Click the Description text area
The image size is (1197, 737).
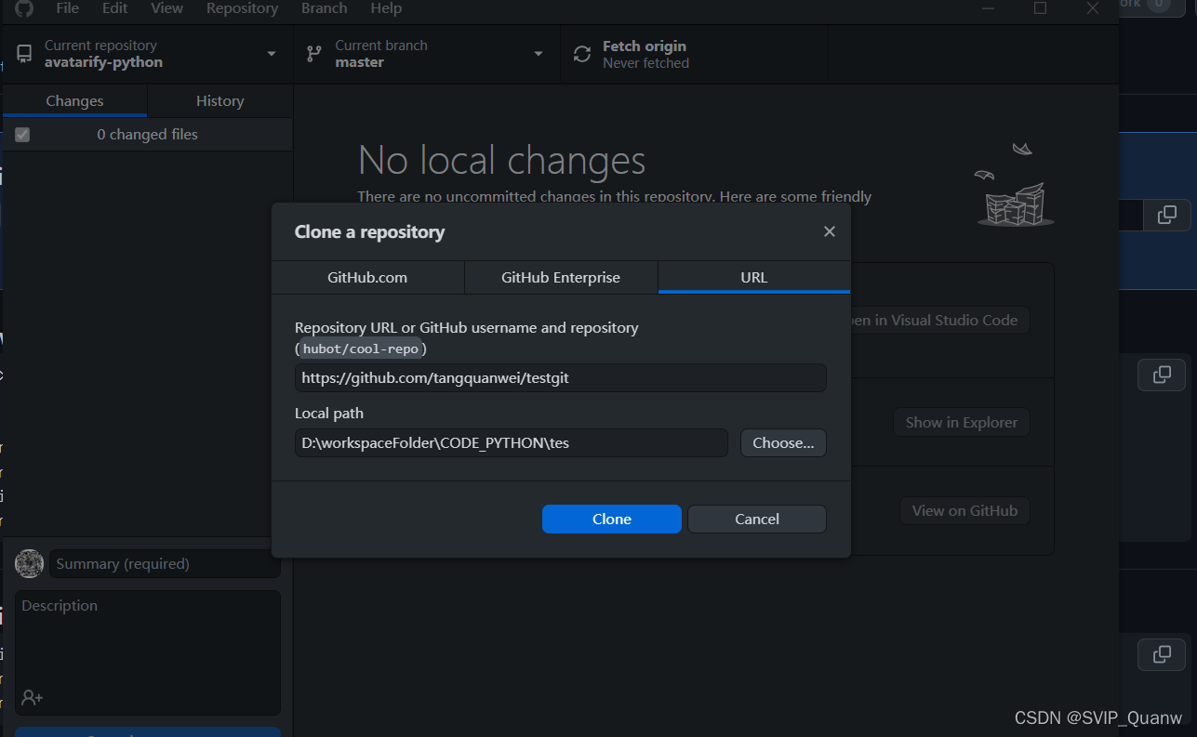tap(148, 652)
